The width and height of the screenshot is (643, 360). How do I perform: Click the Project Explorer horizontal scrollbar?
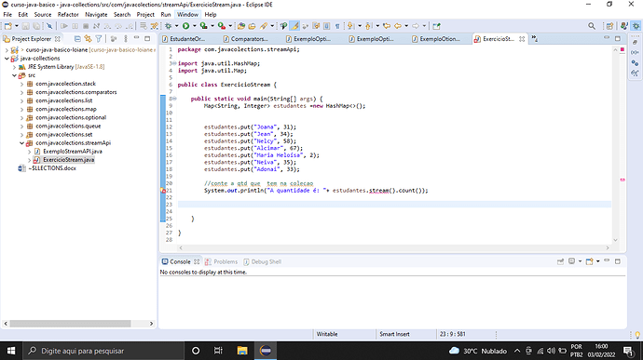[70, 324]
